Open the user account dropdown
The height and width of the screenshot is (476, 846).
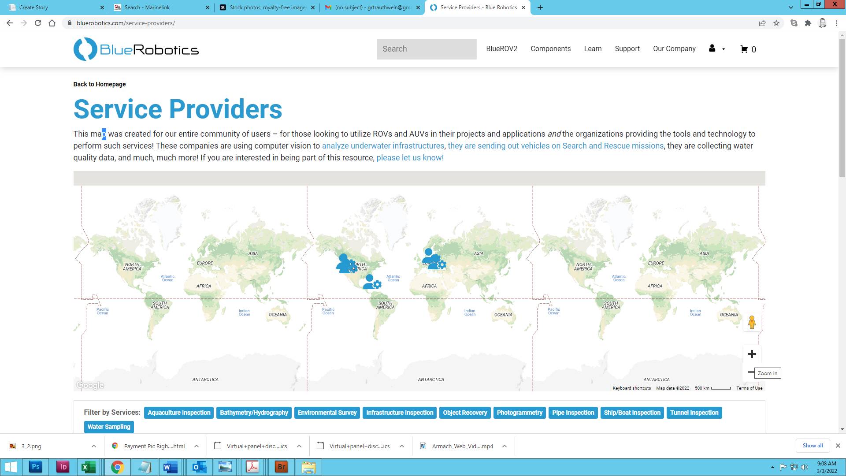click(716, 48)
